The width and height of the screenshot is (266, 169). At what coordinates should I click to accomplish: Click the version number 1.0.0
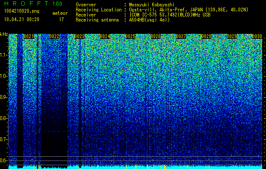(58, 4)
